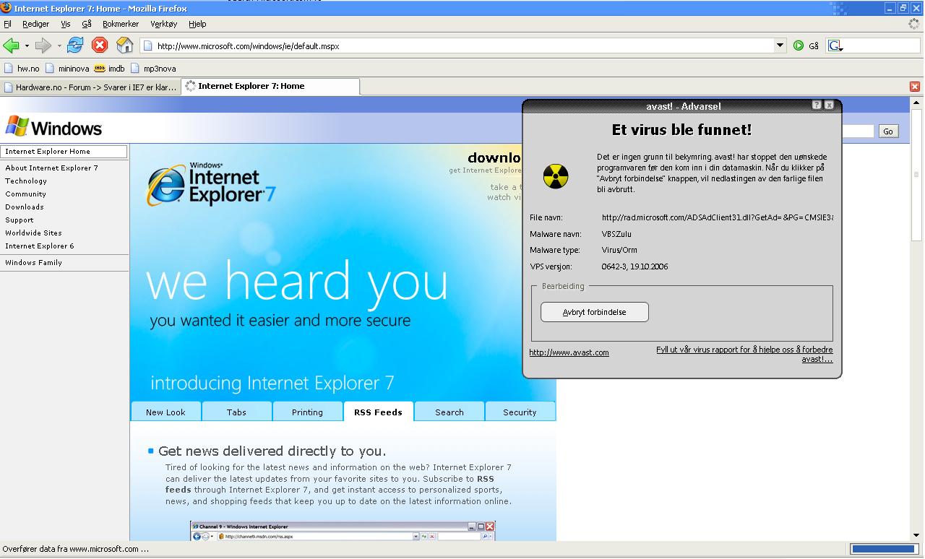Select the RSS Feeds page tab
Viewport: 925px width, 559px height.
(x=378, y=412)
